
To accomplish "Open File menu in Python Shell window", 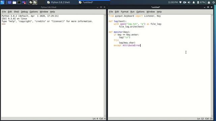I will point(4,12).
